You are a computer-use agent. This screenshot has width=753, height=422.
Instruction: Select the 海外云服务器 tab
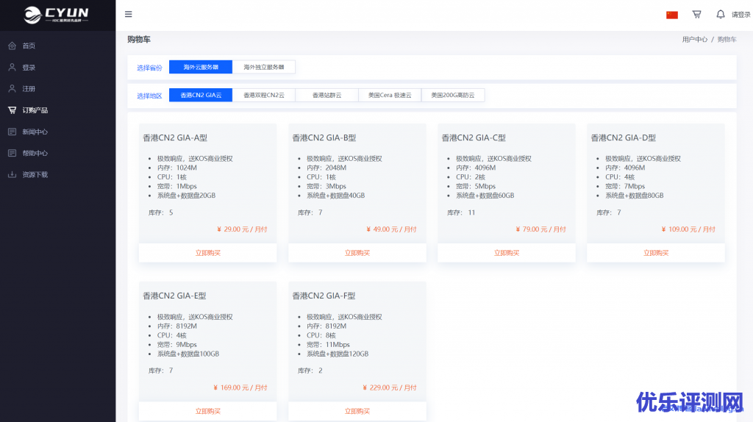[201, 67]
